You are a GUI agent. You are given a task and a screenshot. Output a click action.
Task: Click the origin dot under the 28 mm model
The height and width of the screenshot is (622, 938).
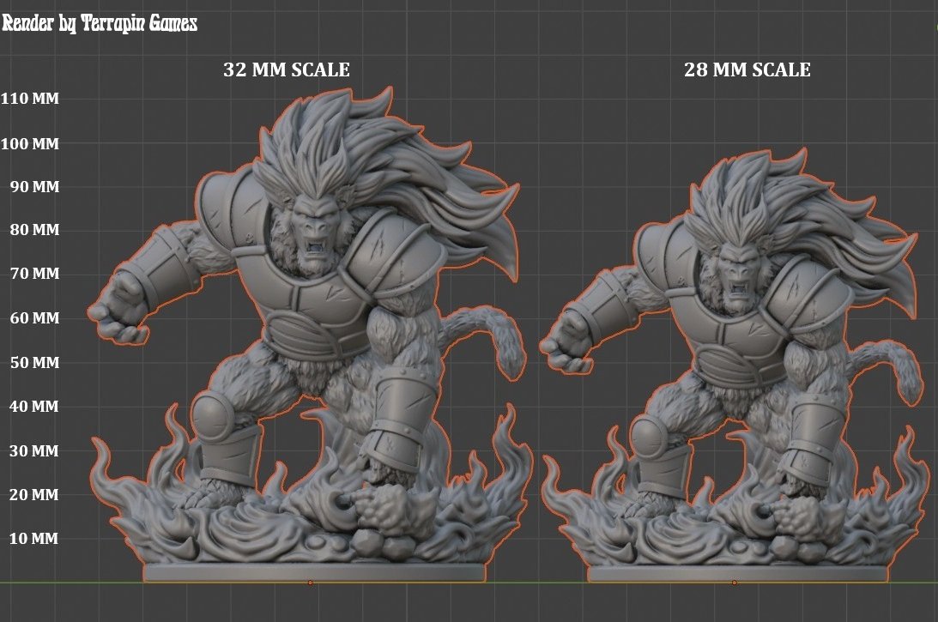click(734, 583)
